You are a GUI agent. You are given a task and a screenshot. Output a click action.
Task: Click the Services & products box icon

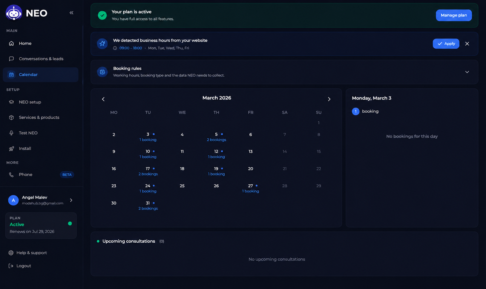11,117
